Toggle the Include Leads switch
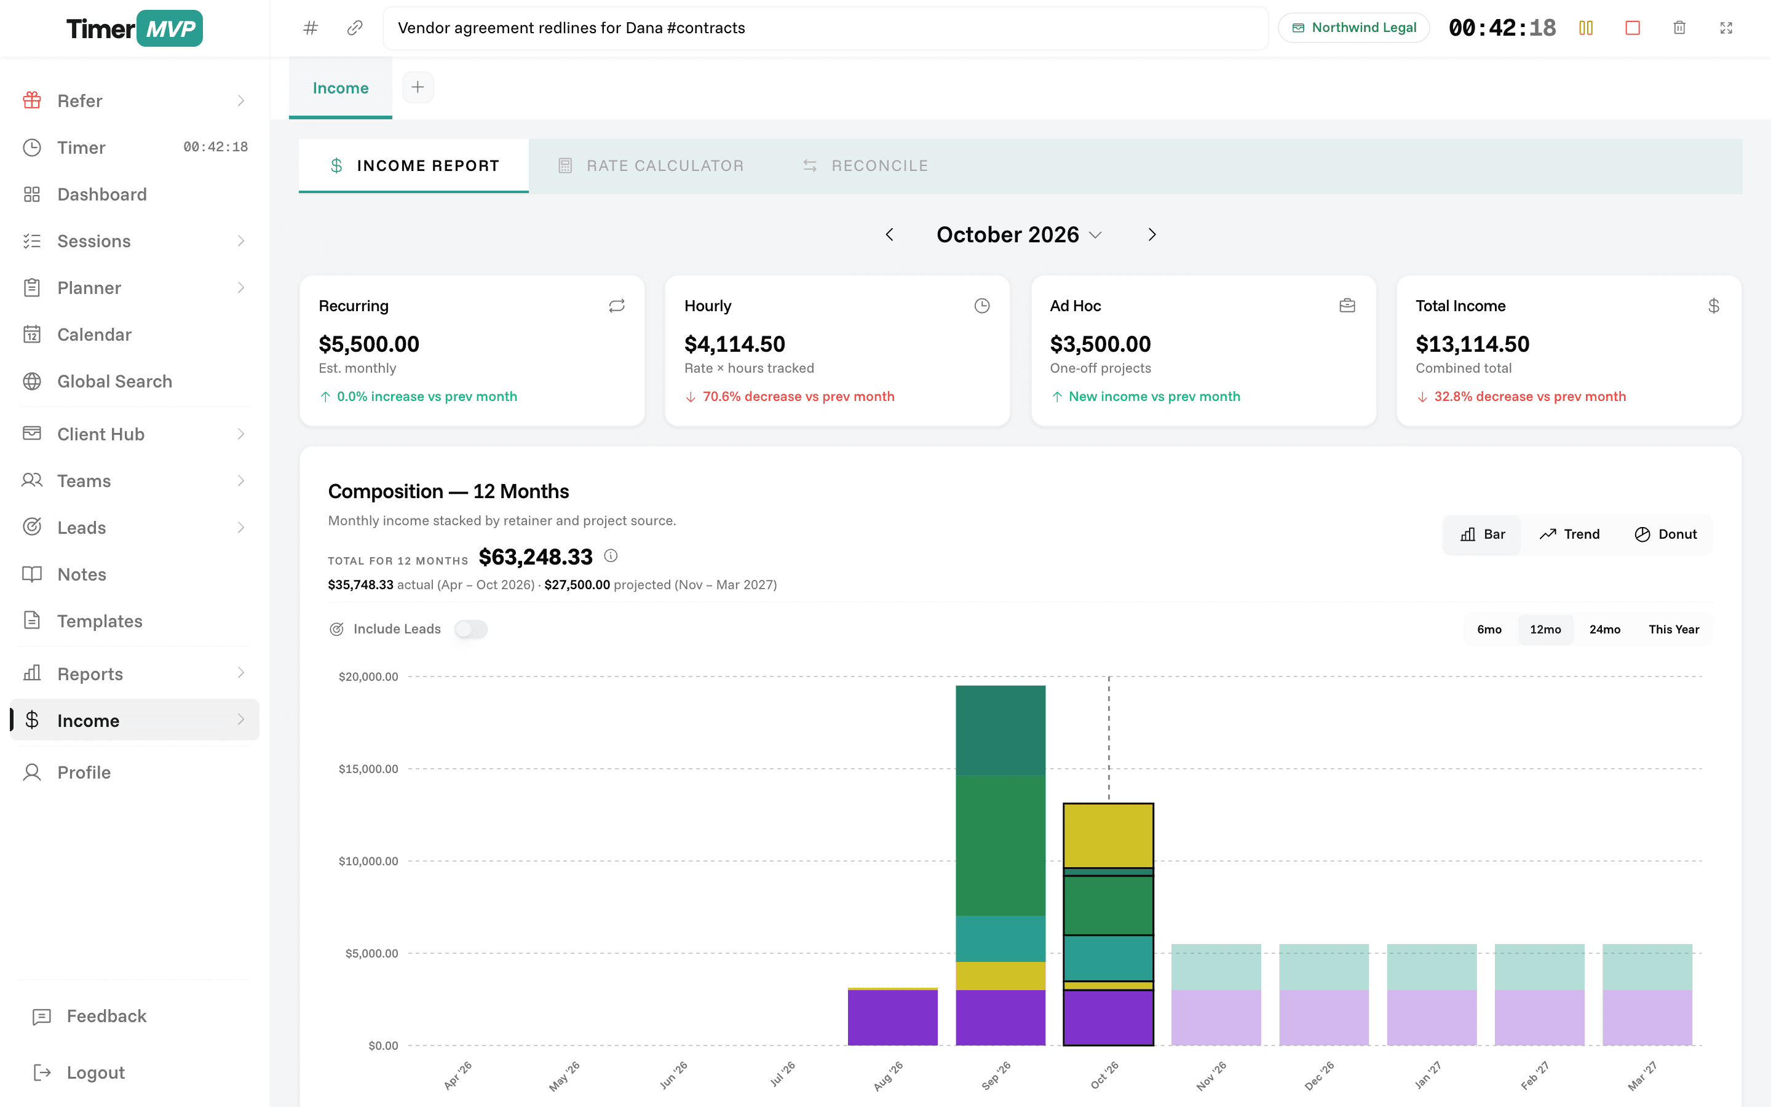This screenshot has width=1771, height=1107. pyautogui.click(x=470, y=629)
